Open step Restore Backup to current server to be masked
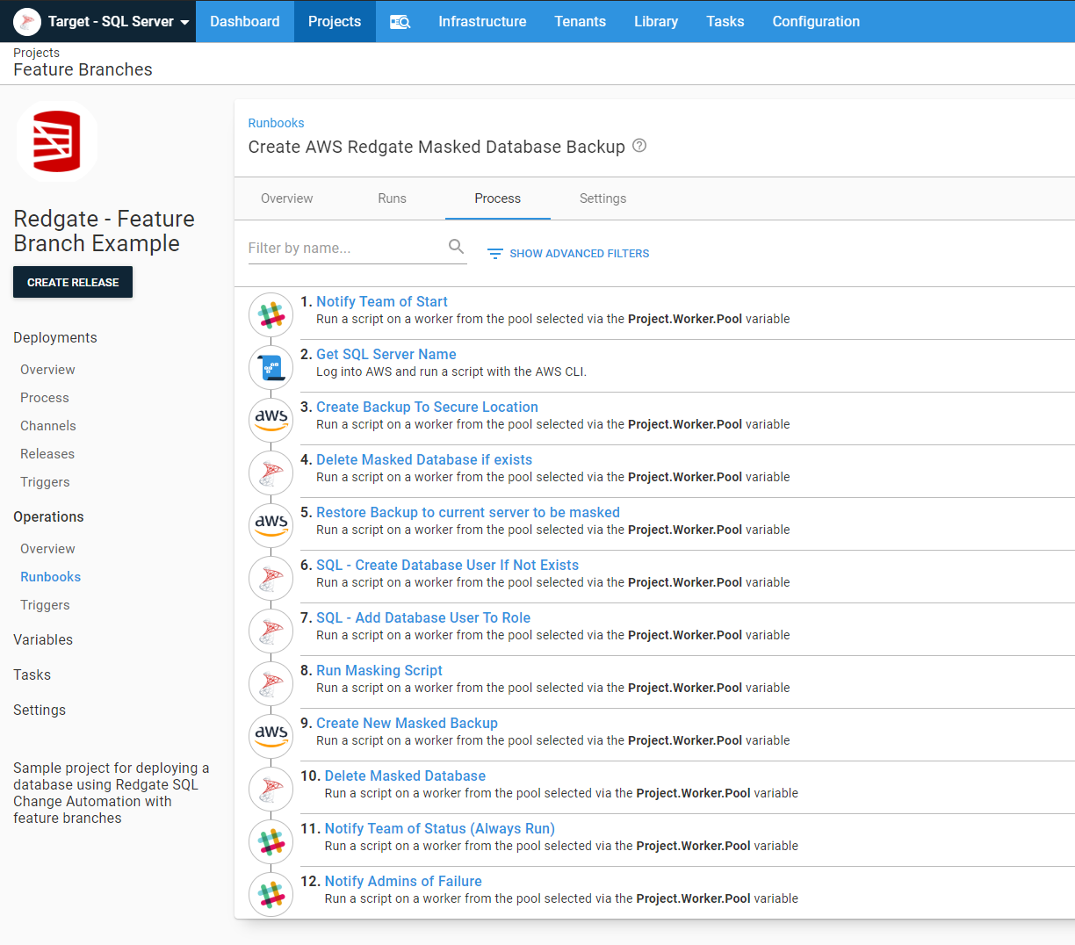 coord(467,512)
